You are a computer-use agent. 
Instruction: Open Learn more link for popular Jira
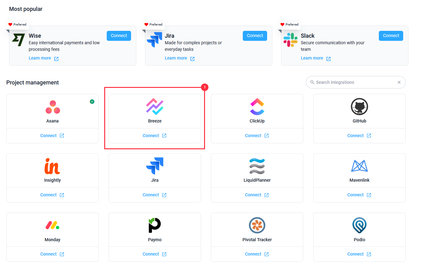point(176,58)
